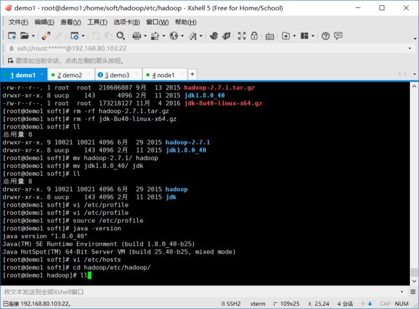Click the terminal scrollbar up arrow

[x=414, y=86]
